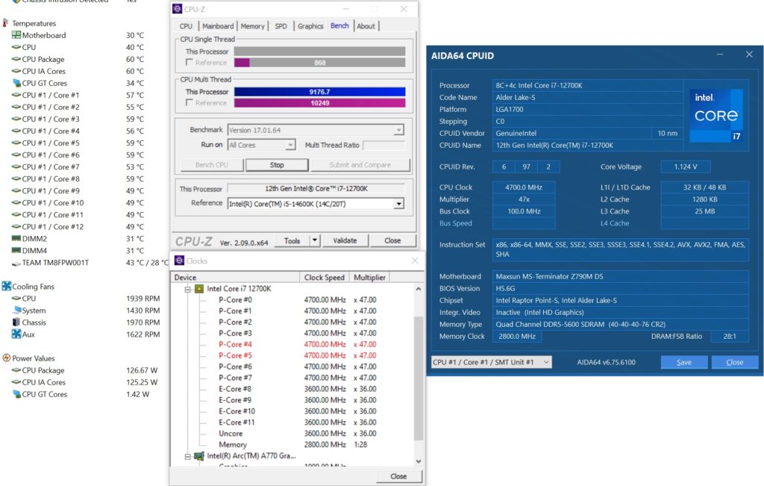Click the Stop benchmark button
Image resolution: width=764 pixels, height=486 pixels.
277,165
